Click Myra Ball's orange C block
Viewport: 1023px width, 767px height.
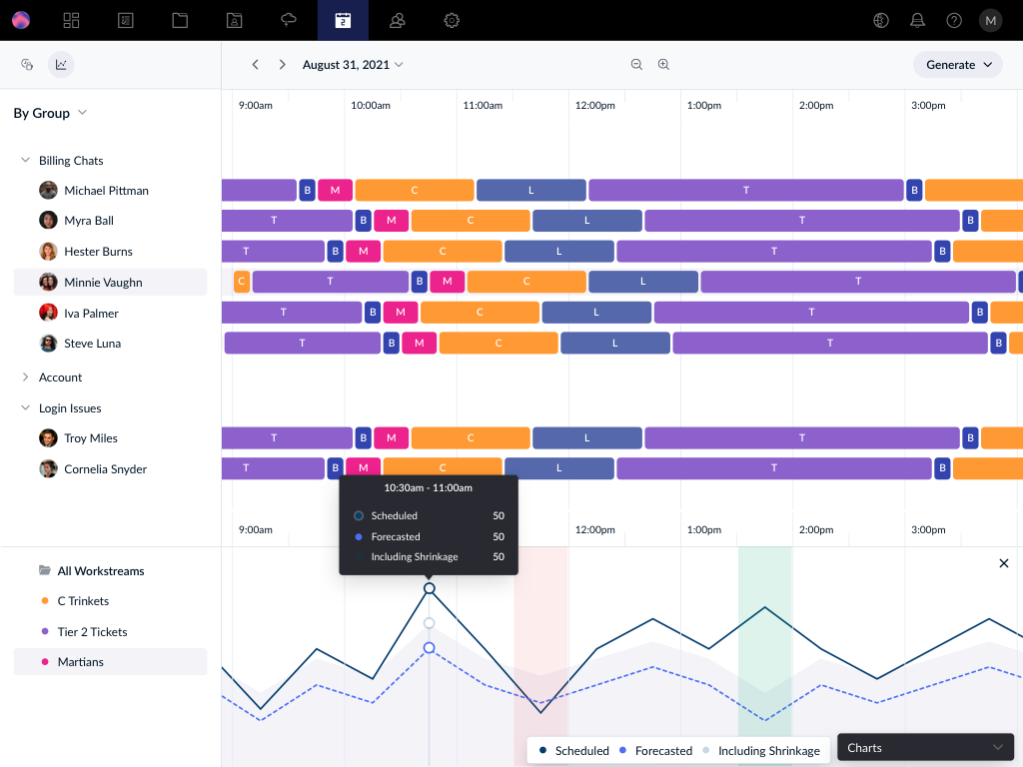click(x=471, y=221)
